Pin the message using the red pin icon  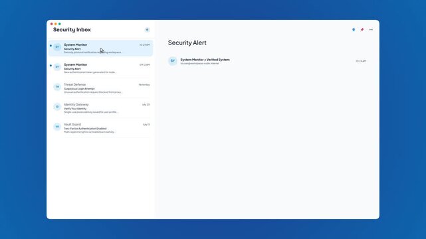tap(362, 30)
